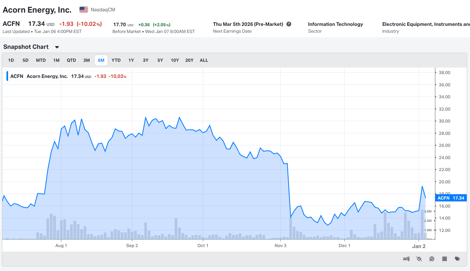
Task: Click the NasdaqCM exchange label
Action: pyautogui.click(x=103, y=10)
